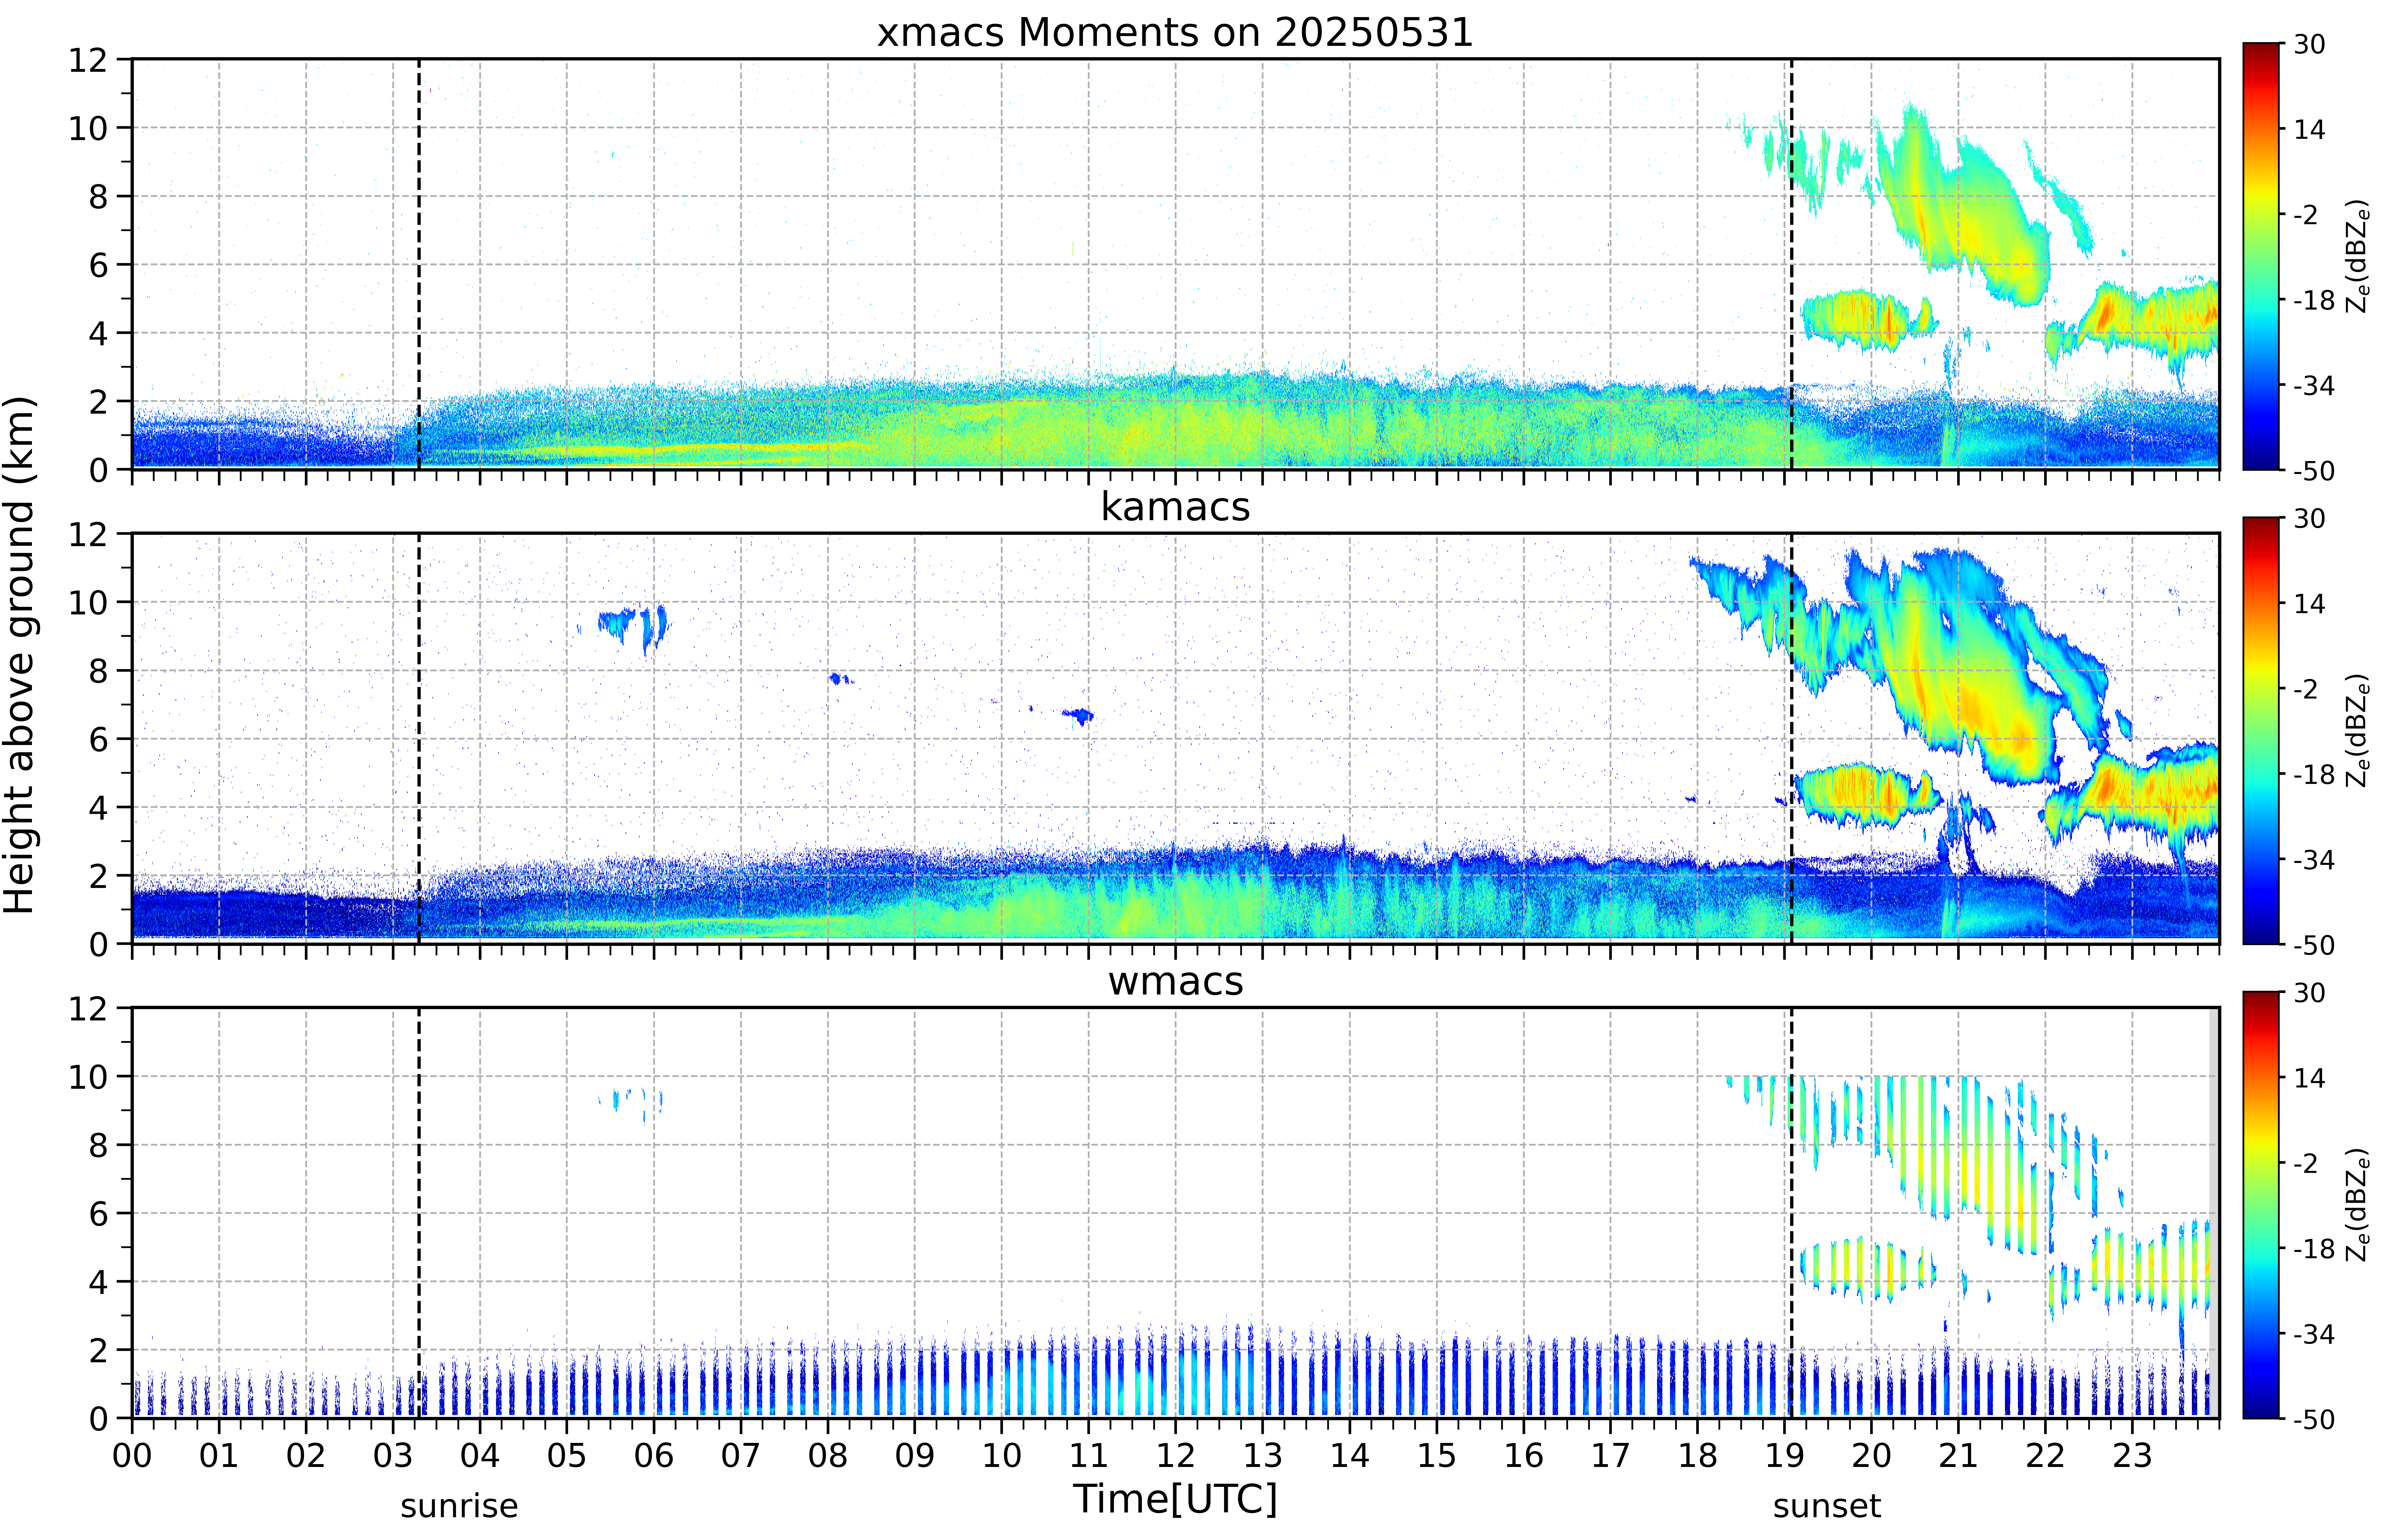Click the sunset dashed line in xmacs panel
The width and height of the screenshot is (2387, 1540).
click(x=1791, y=264)
